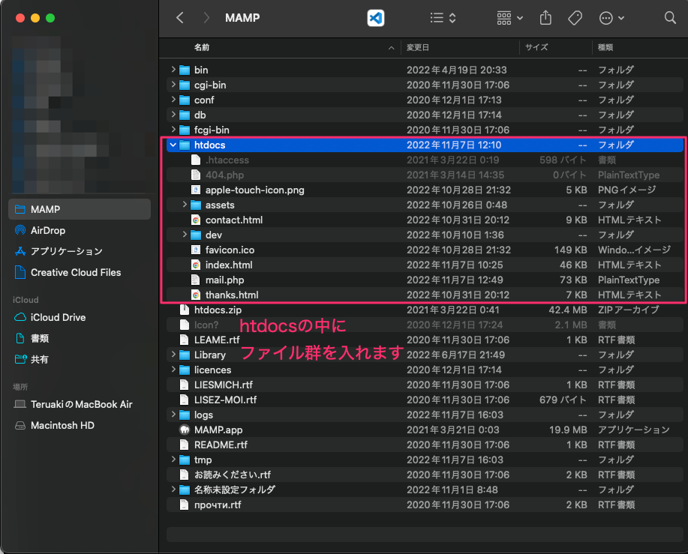The width and height of the screenshot is (688, 554).
Task: Click the contact.html Chrome icon
Action: (x=196, y=220)
